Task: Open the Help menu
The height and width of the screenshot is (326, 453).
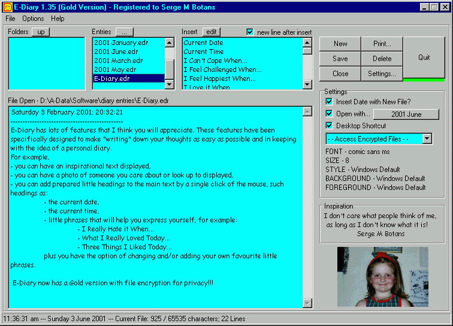Action: pyautogui.click(x=58, y=19)
